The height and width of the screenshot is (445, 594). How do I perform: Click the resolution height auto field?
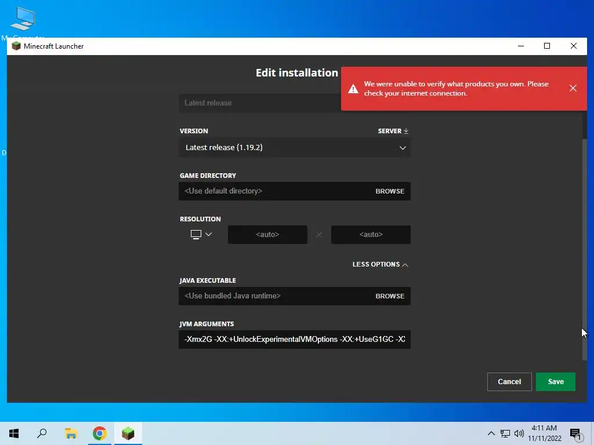click(x=371, y=235)
